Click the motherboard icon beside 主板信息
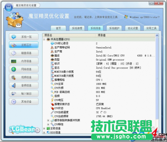Screen dimensions: 167x142 click(x=48, y=129)
